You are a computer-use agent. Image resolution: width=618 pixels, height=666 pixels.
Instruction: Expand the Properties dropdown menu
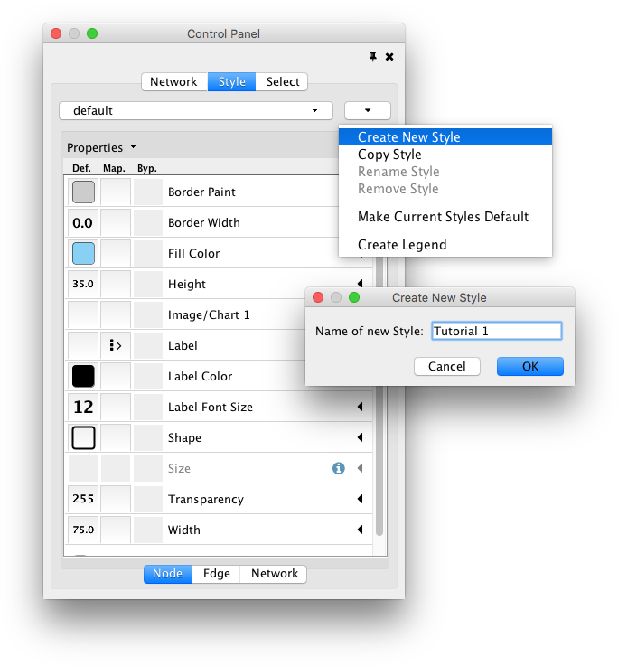(x=100, y=147)
